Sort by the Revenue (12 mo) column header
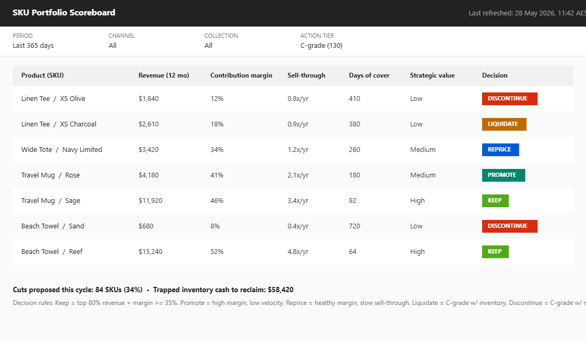The width and height of the screenshot is (586, 340). point(164,75)
